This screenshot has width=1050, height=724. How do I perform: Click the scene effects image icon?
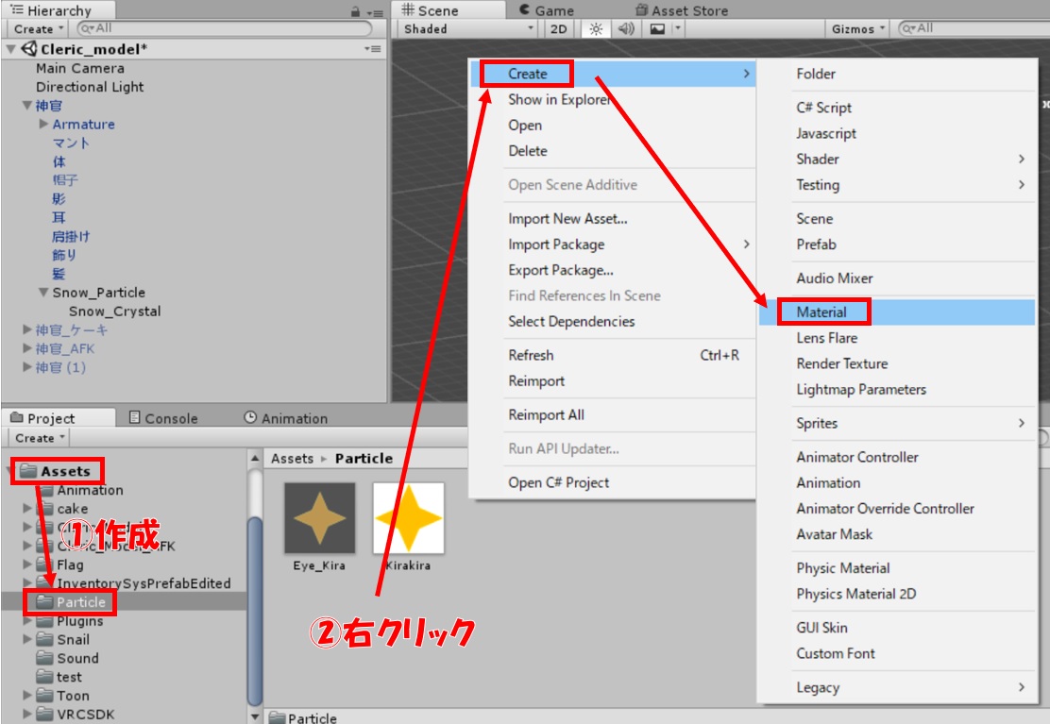pos(657,29)
